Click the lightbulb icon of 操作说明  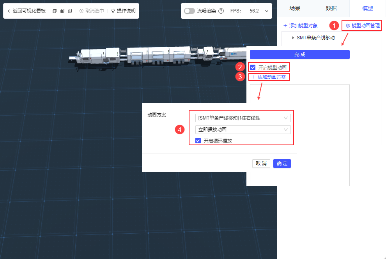[113, 11]
